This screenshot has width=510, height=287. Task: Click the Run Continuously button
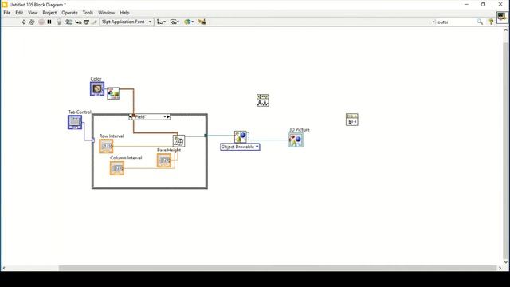coord(32,22)
